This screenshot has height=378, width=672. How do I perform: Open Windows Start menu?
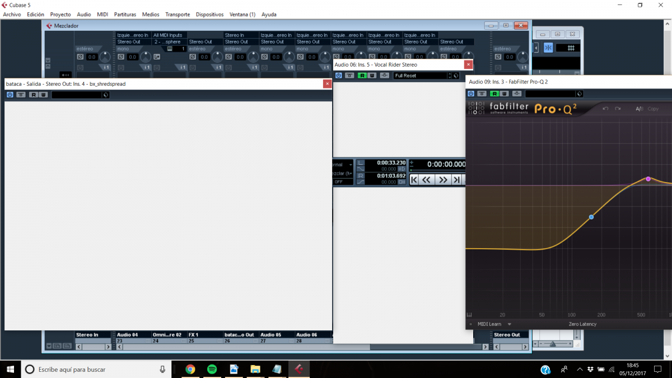[10, 369]
